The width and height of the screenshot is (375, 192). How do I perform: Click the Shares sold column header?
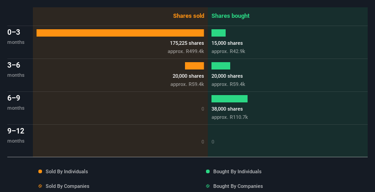coord(189,16)
